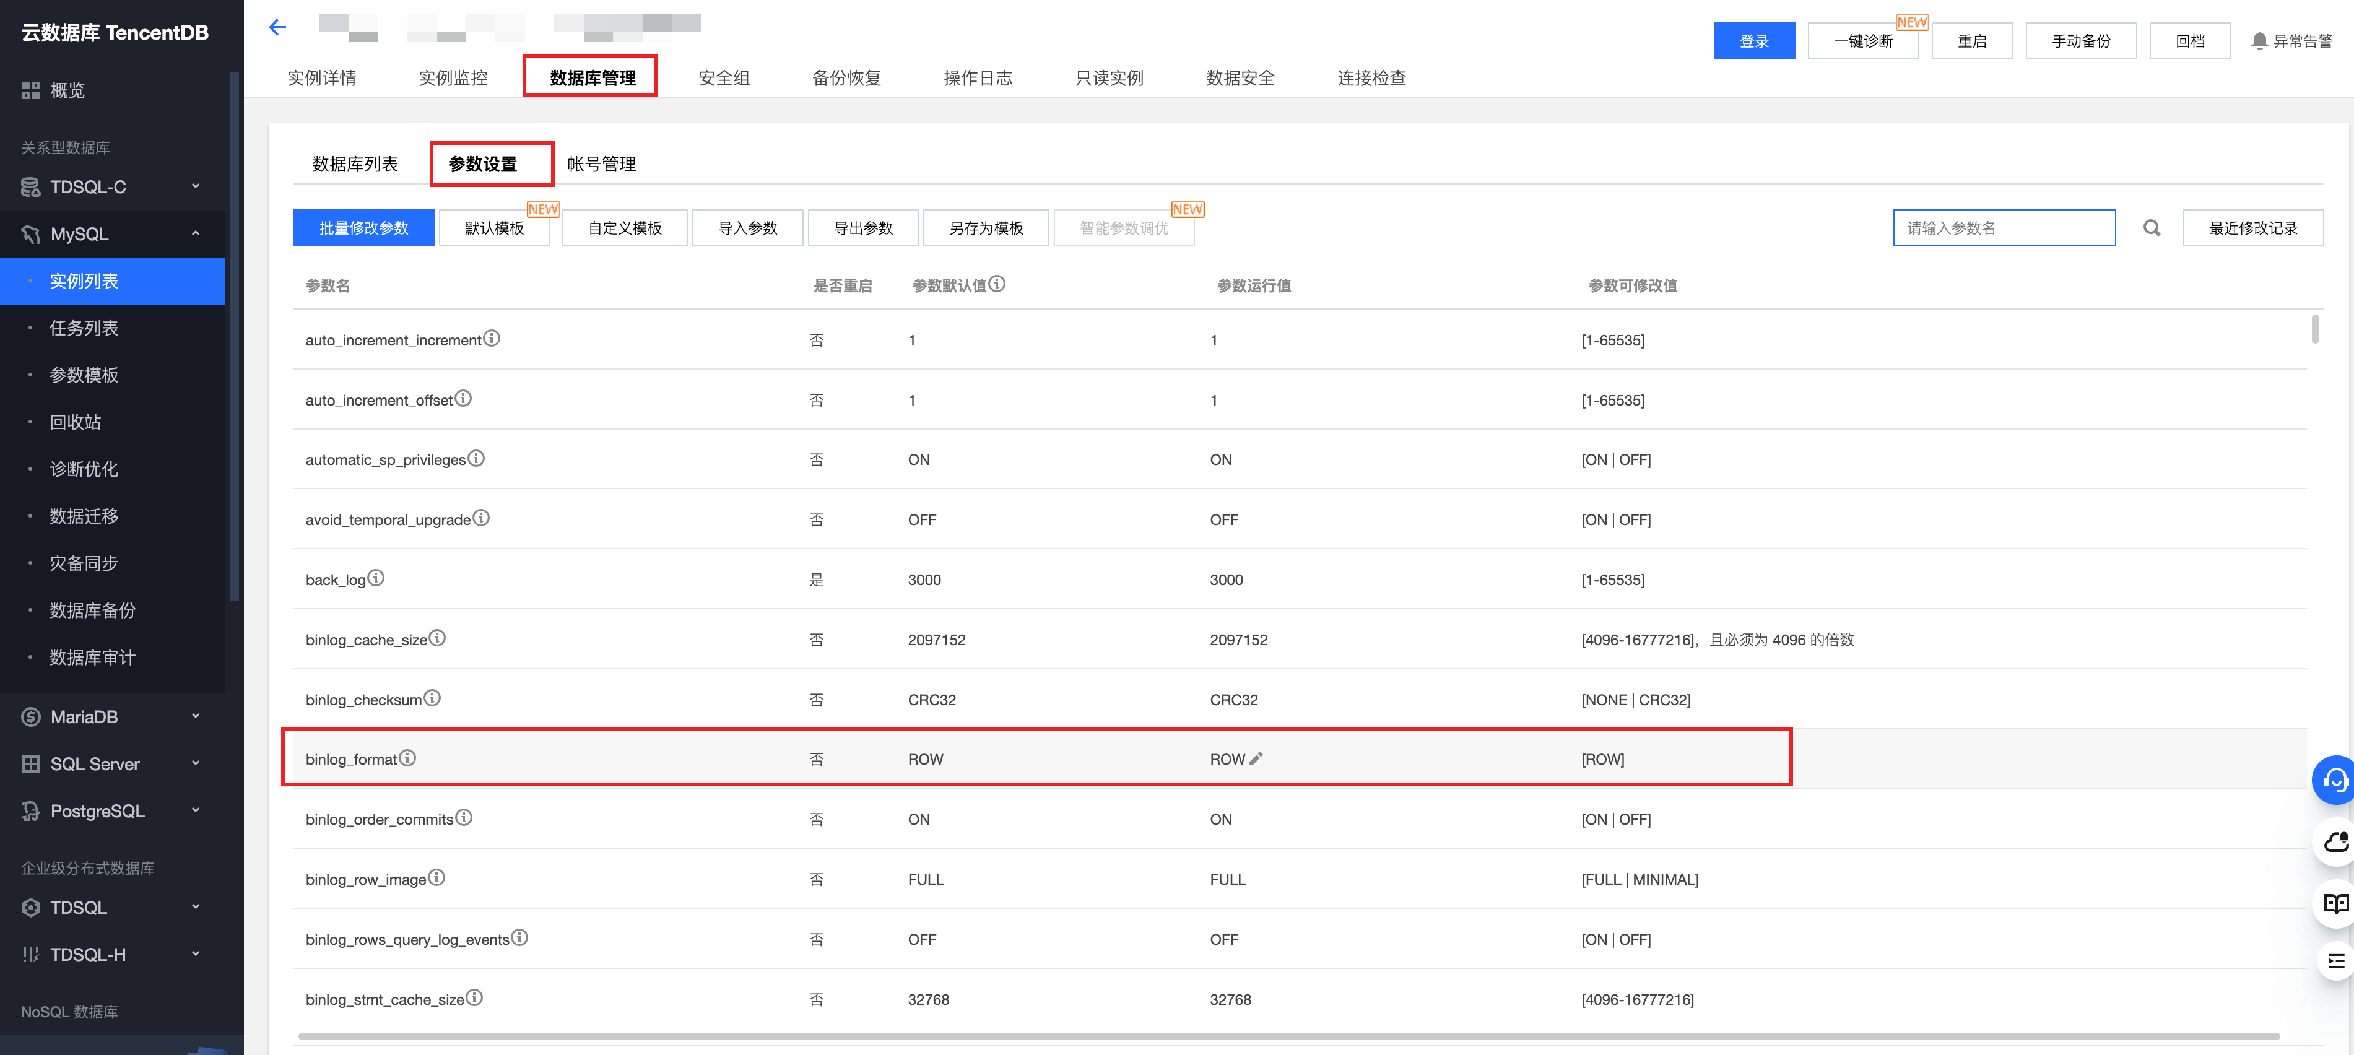2354x1055 pixels.
Task: Open the 帐号管理 sub-tab
Action: [x=601, y=165]
